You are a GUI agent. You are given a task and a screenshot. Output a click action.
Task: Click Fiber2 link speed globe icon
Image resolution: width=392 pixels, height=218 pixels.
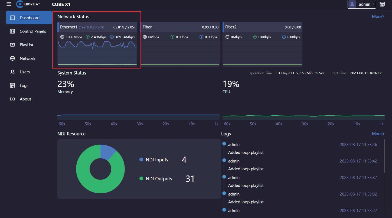pyautogui.click(x=227, y=37)
